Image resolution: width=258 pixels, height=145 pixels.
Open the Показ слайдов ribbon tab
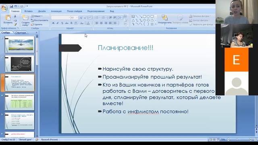(75, 11)
